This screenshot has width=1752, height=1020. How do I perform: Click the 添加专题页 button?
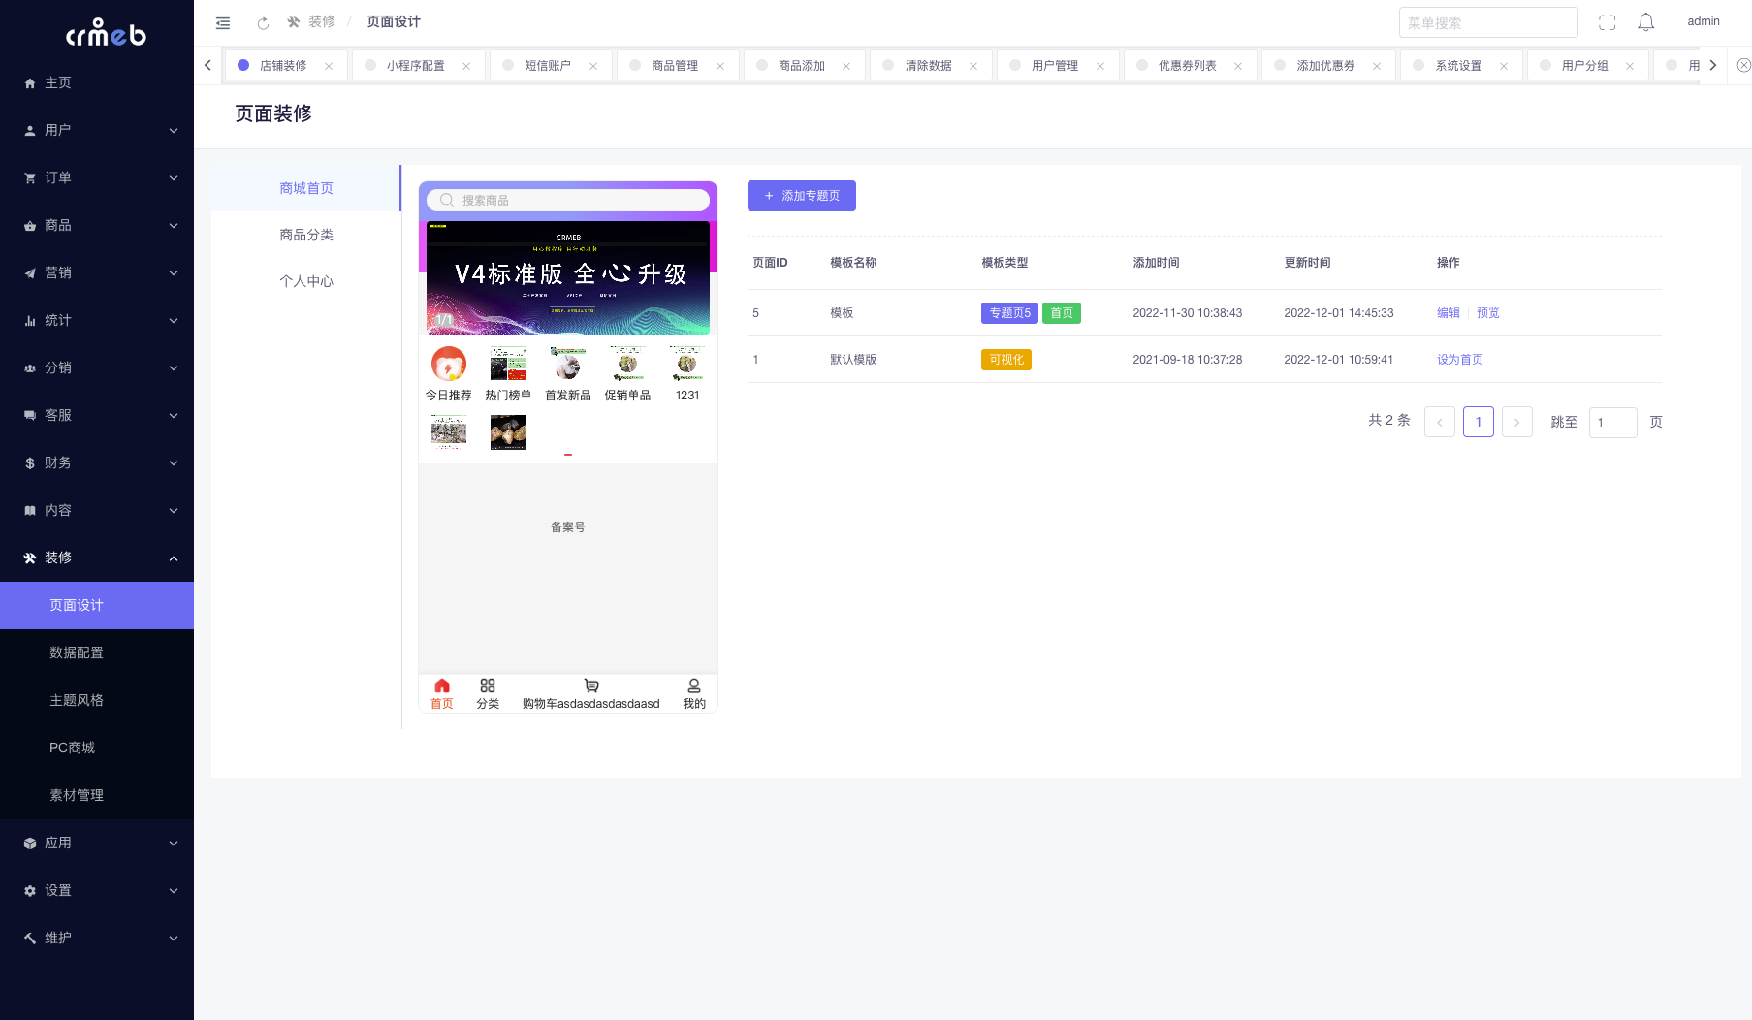(x=801, y=195)
